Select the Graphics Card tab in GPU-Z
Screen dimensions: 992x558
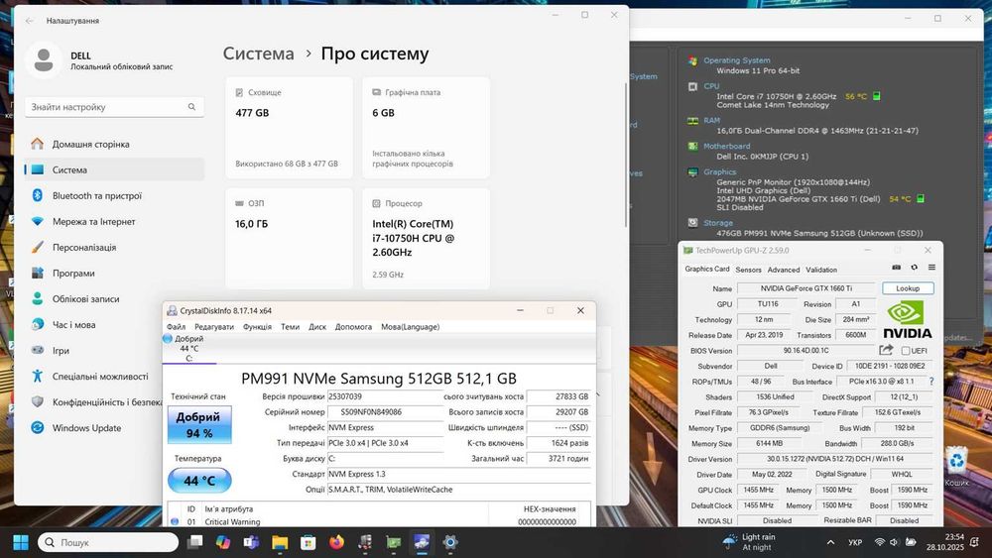coord(706,269)
